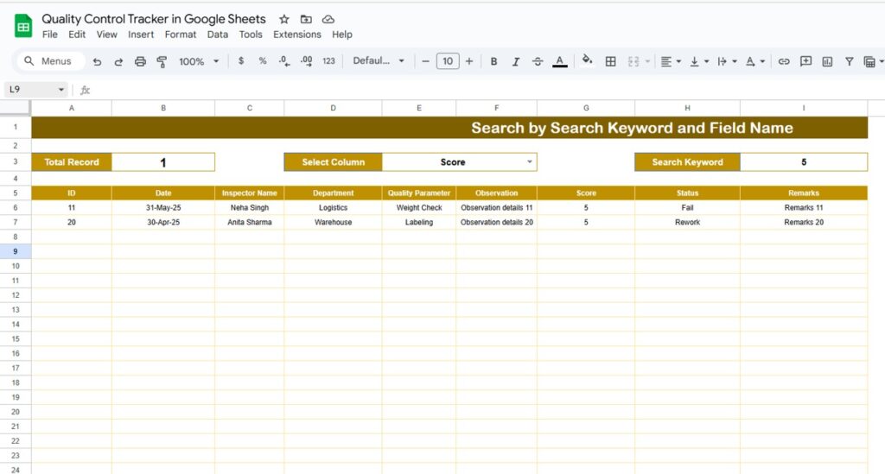Create a filter
The width and height of the screenshot is (885, 474).
pyautogui.click(x=849, y=61)
